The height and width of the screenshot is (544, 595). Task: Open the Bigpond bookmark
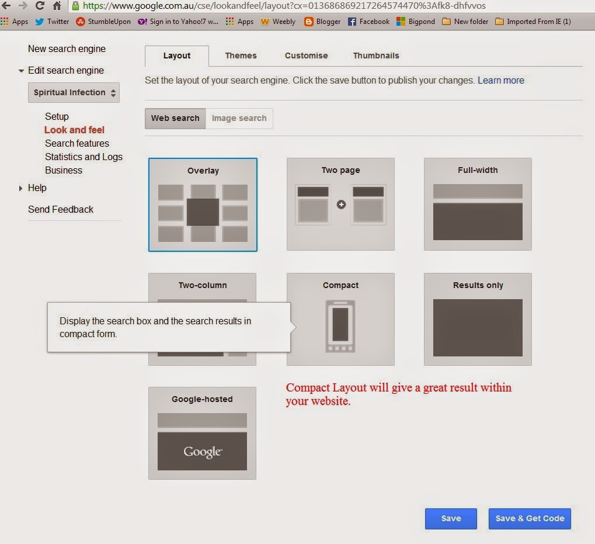(x=417, y=22)
